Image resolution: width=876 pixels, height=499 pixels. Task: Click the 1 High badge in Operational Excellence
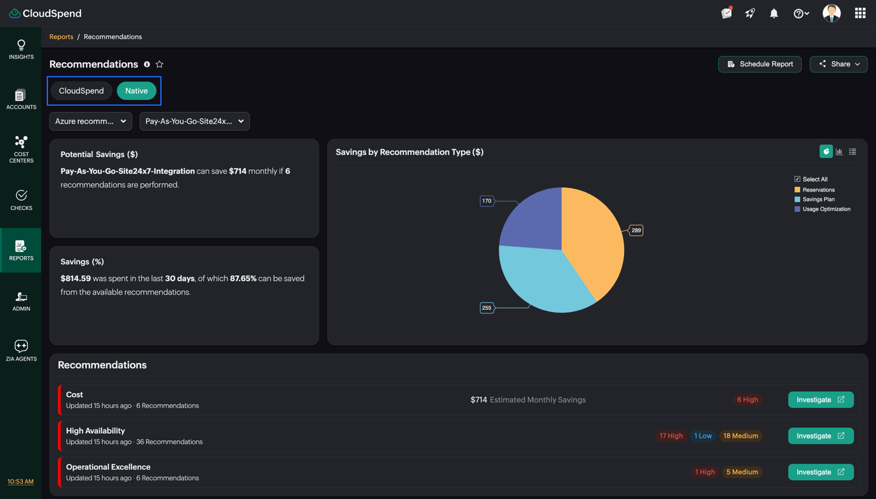point(705,472)
